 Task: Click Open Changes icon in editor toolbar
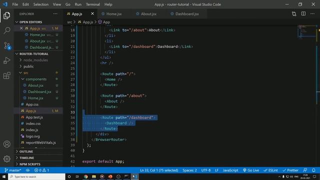click(294, 14)
